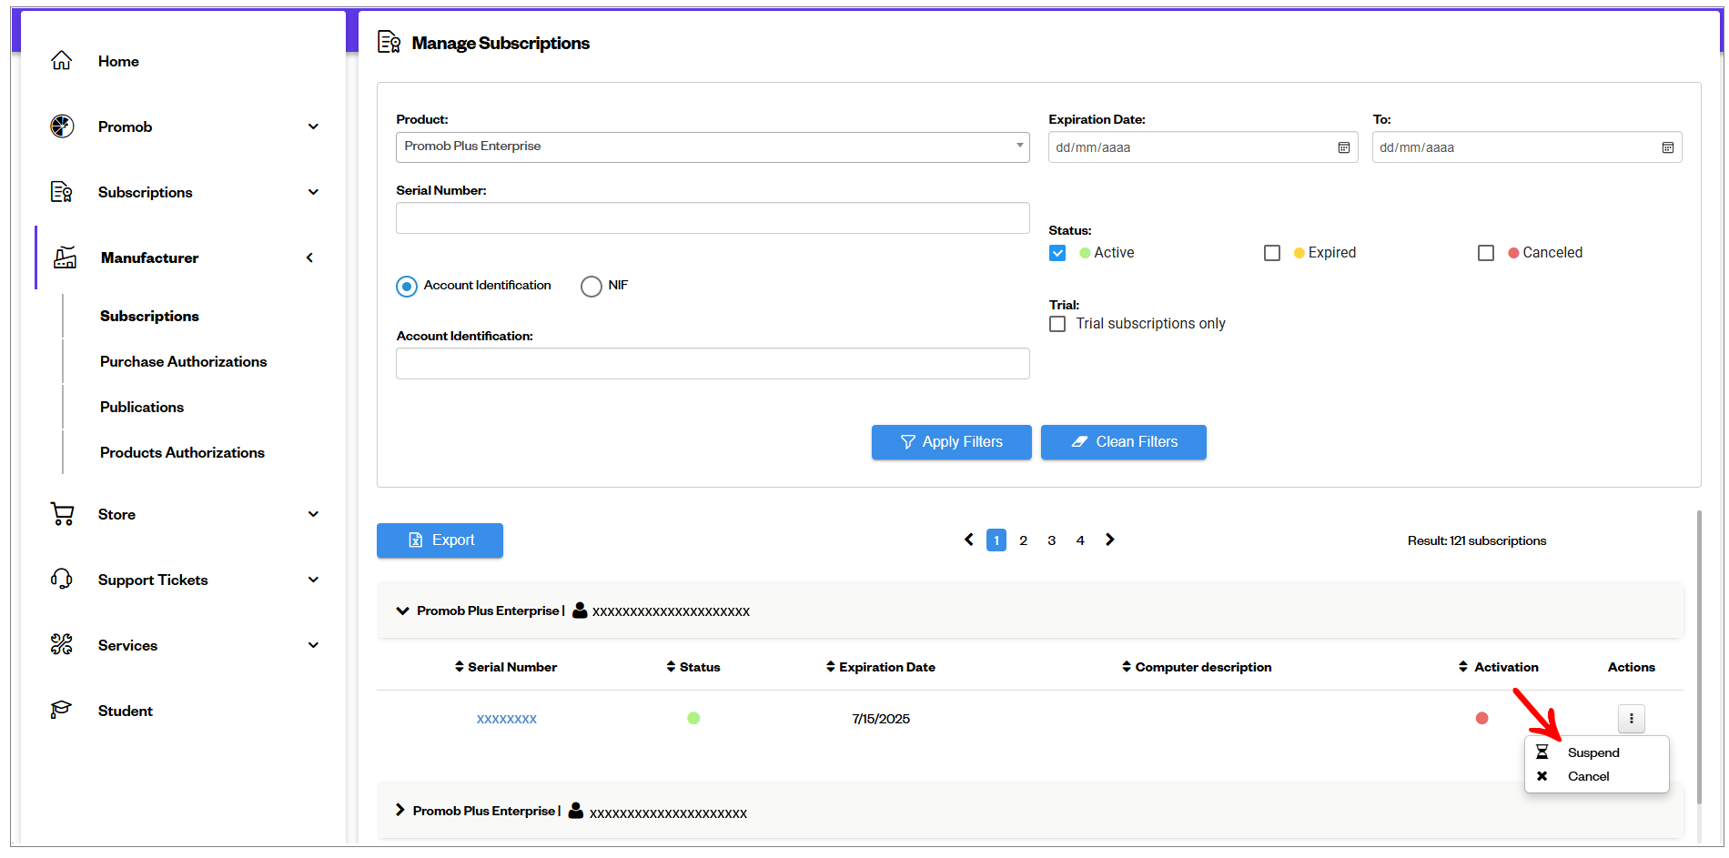Click the red activation indicator dot
1729x858 pixels.
pyautogui.click(x=1481, y=718)
